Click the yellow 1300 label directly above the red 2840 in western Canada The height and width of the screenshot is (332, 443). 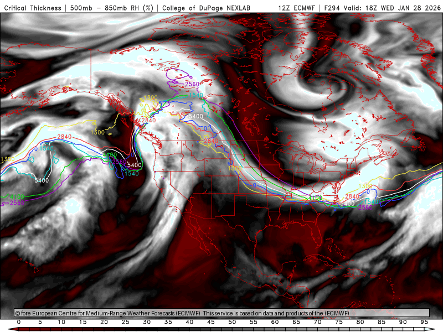pos(151,98)
